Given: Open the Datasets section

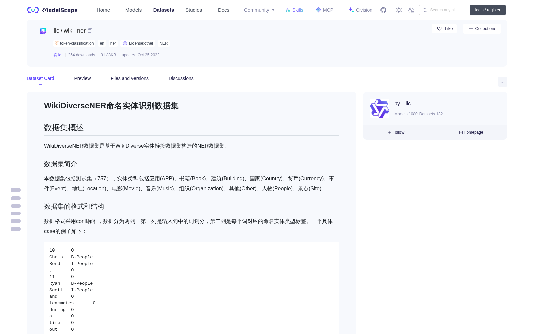Looking at the screenshot, I should pos(164,10).
